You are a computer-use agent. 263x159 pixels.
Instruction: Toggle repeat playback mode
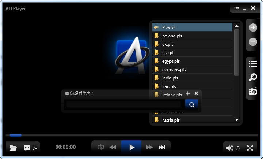pyautogui.click(x=101, y=147)
